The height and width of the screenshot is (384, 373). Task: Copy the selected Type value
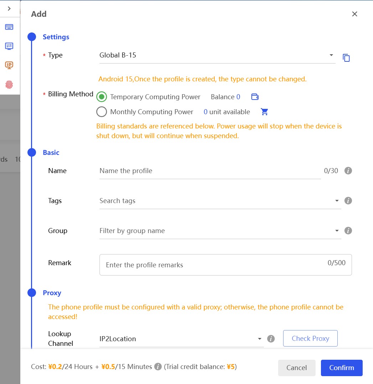[x=346, y=57]
